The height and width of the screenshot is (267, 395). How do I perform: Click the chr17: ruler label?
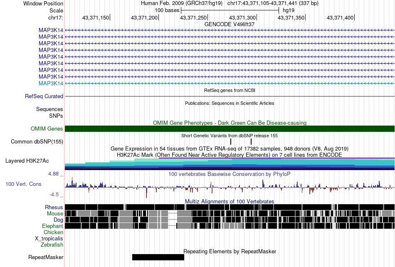[55, 17]
